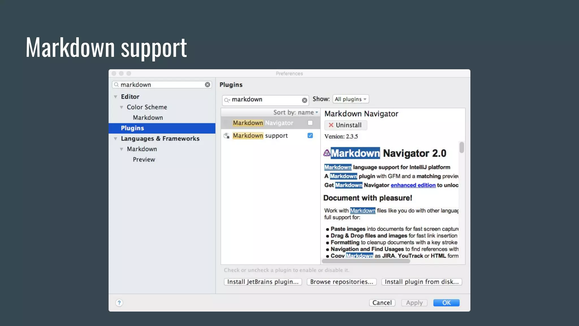579x326 pixels.
Task: Click the window close traffic light button
Action: coord(114,73)
